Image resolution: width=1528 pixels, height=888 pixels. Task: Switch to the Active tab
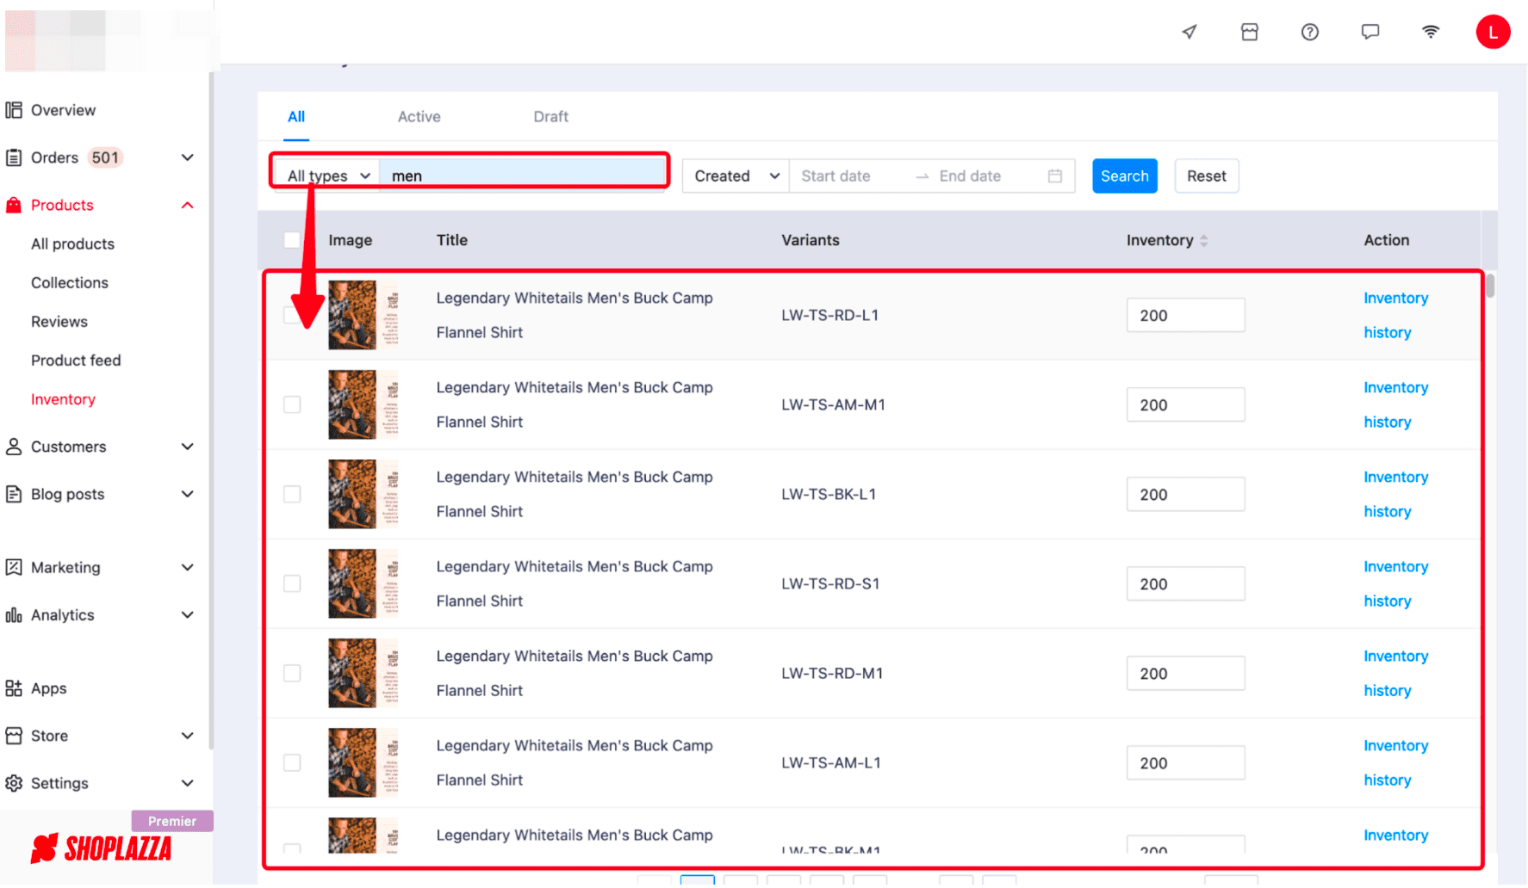[x=419, y=116]
